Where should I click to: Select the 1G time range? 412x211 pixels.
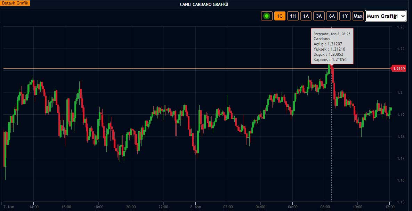pyautogui.click(x=280, y=16)
